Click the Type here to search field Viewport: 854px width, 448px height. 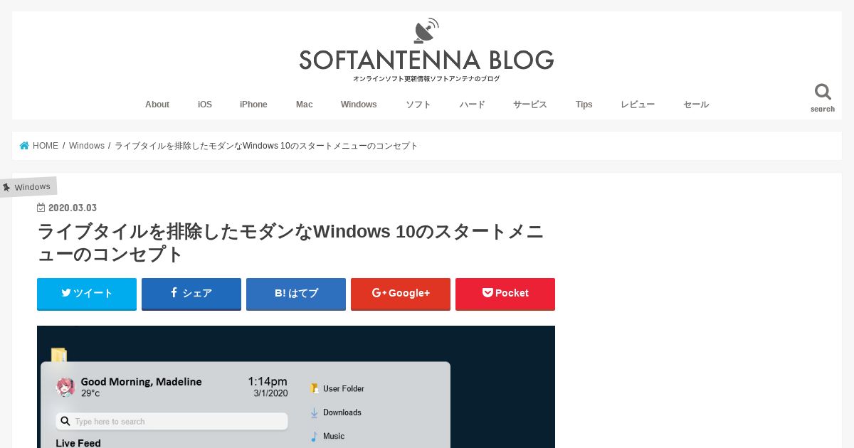172,421
